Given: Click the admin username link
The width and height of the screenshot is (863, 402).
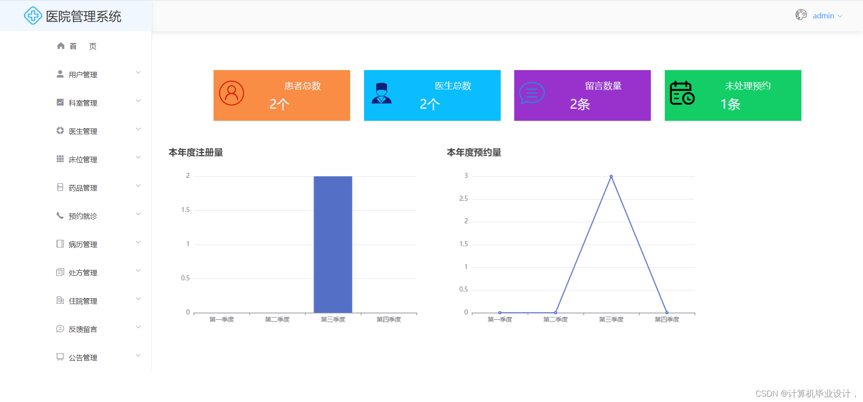Looking at the screenshot, I should tap(823, 16).
